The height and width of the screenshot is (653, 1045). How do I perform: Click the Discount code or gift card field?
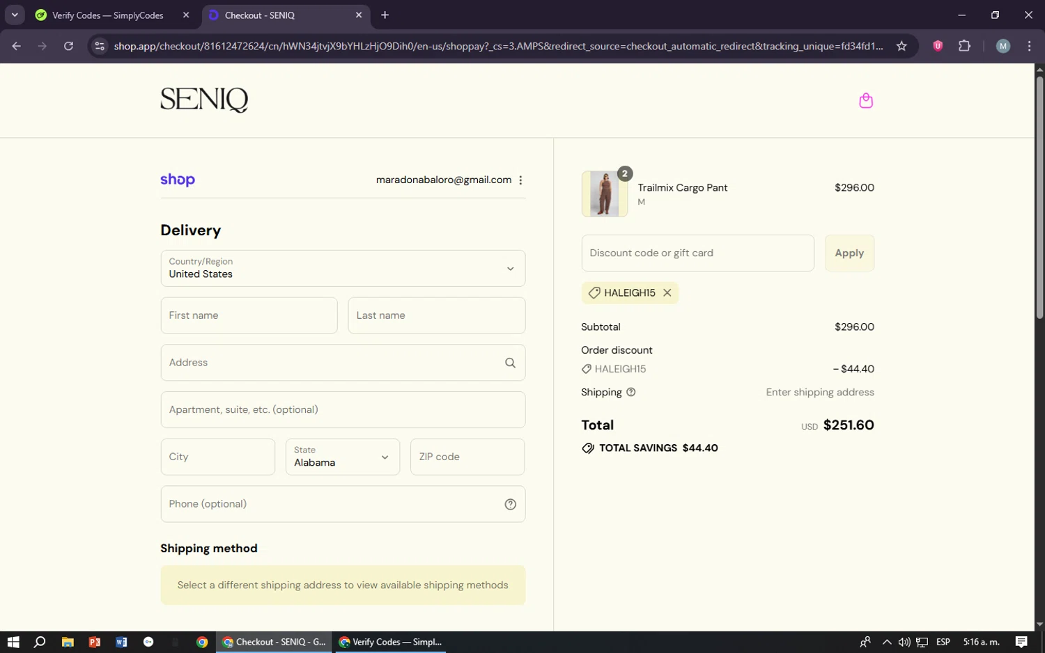click(x=697, y=253)
